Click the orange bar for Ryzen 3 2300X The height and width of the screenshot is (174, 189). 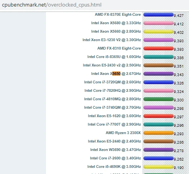pyautogui.click(x=158, y=133)
